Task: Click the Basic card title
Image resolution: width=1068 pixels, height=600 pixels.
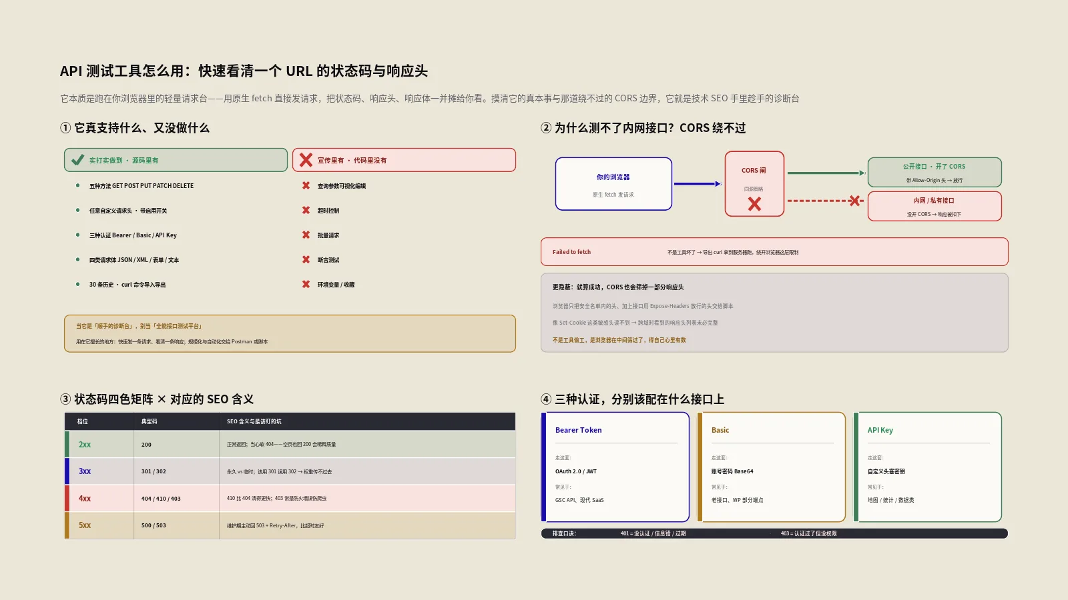Action: 720,430
